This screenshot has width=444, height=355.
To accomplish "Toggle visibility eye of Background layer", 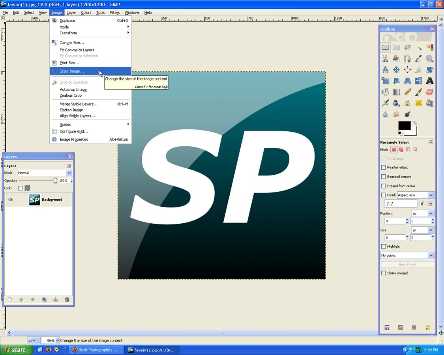I will 11,200.
